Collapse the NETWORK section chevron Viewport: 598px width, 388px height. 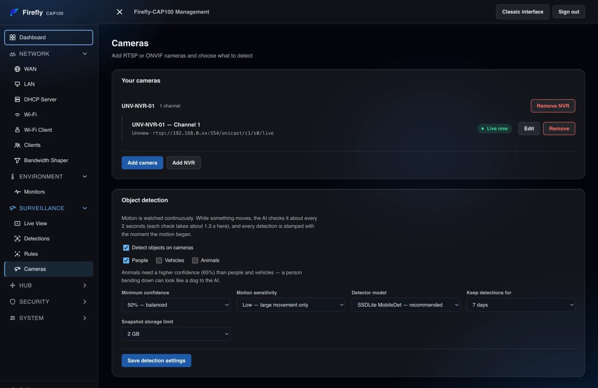pyautogui.click(x=85, y=54)
